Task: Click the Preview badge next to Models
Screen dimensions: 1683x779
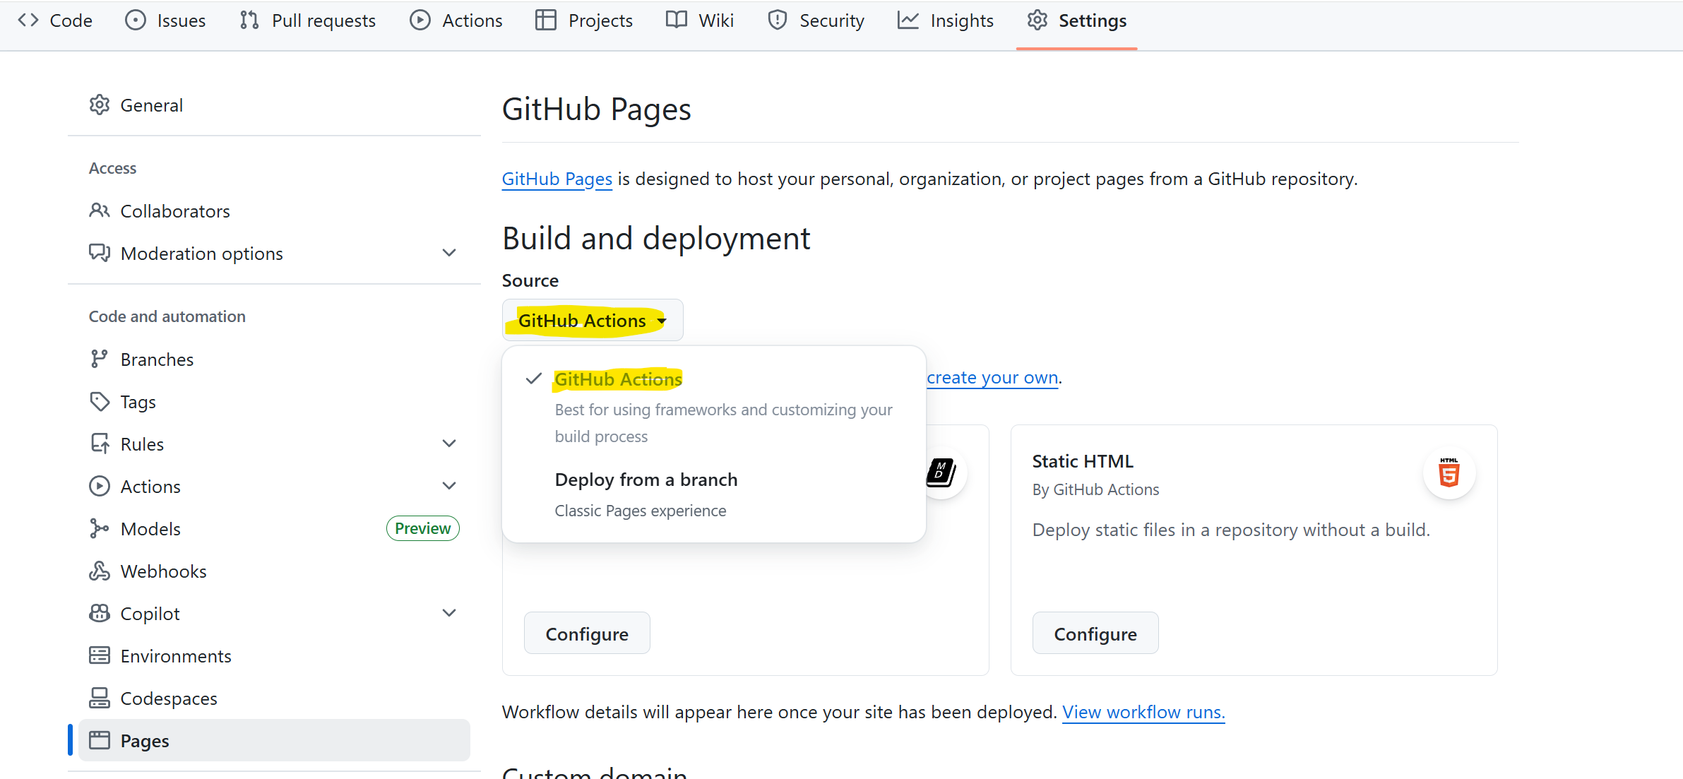Action: (423, 528)
